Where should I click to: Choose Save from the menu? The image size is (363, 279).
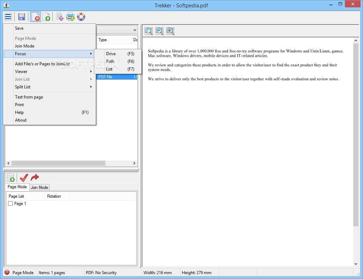tap(50, 28)
